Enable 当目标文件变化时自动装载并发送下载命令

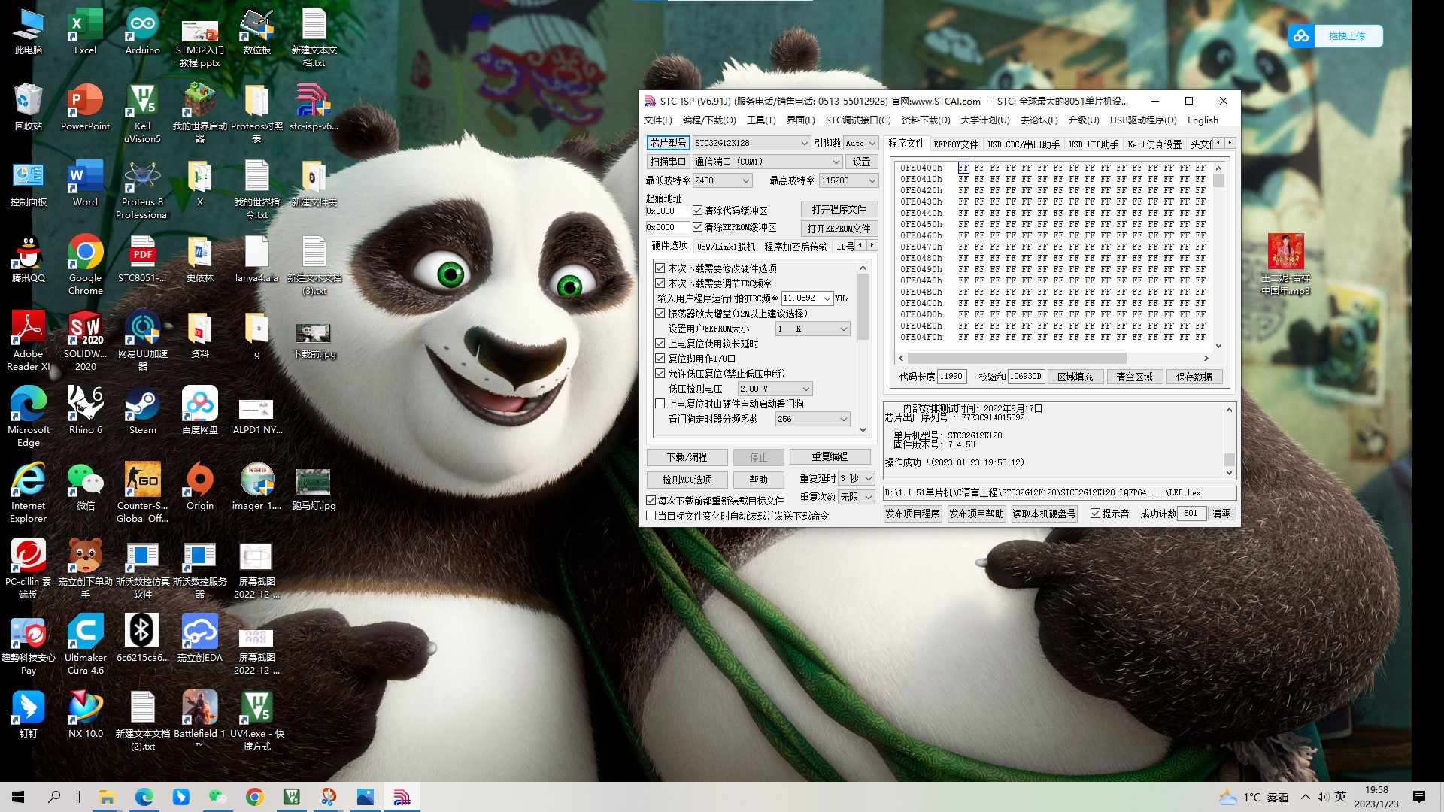(651, 516)
